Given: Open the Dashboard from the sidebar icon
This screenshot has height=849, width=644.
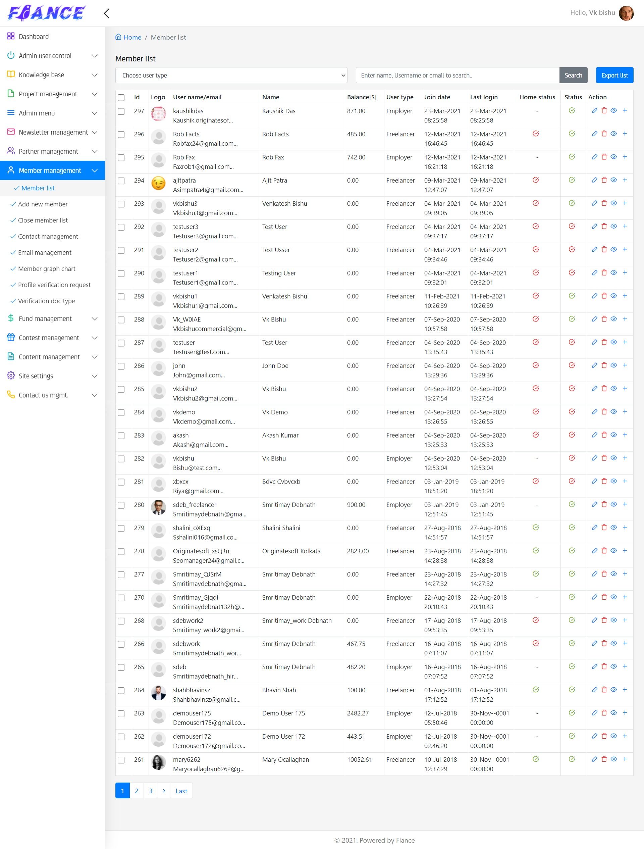Looking at the screenshot, I should 11,36.
